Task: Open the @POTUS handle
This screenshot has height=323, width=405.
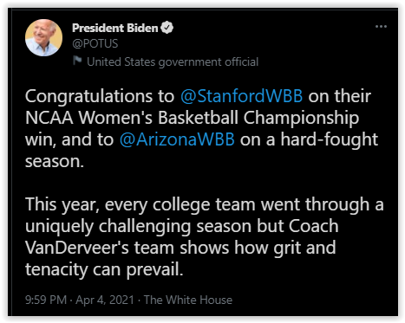Action: coord(95,43)
